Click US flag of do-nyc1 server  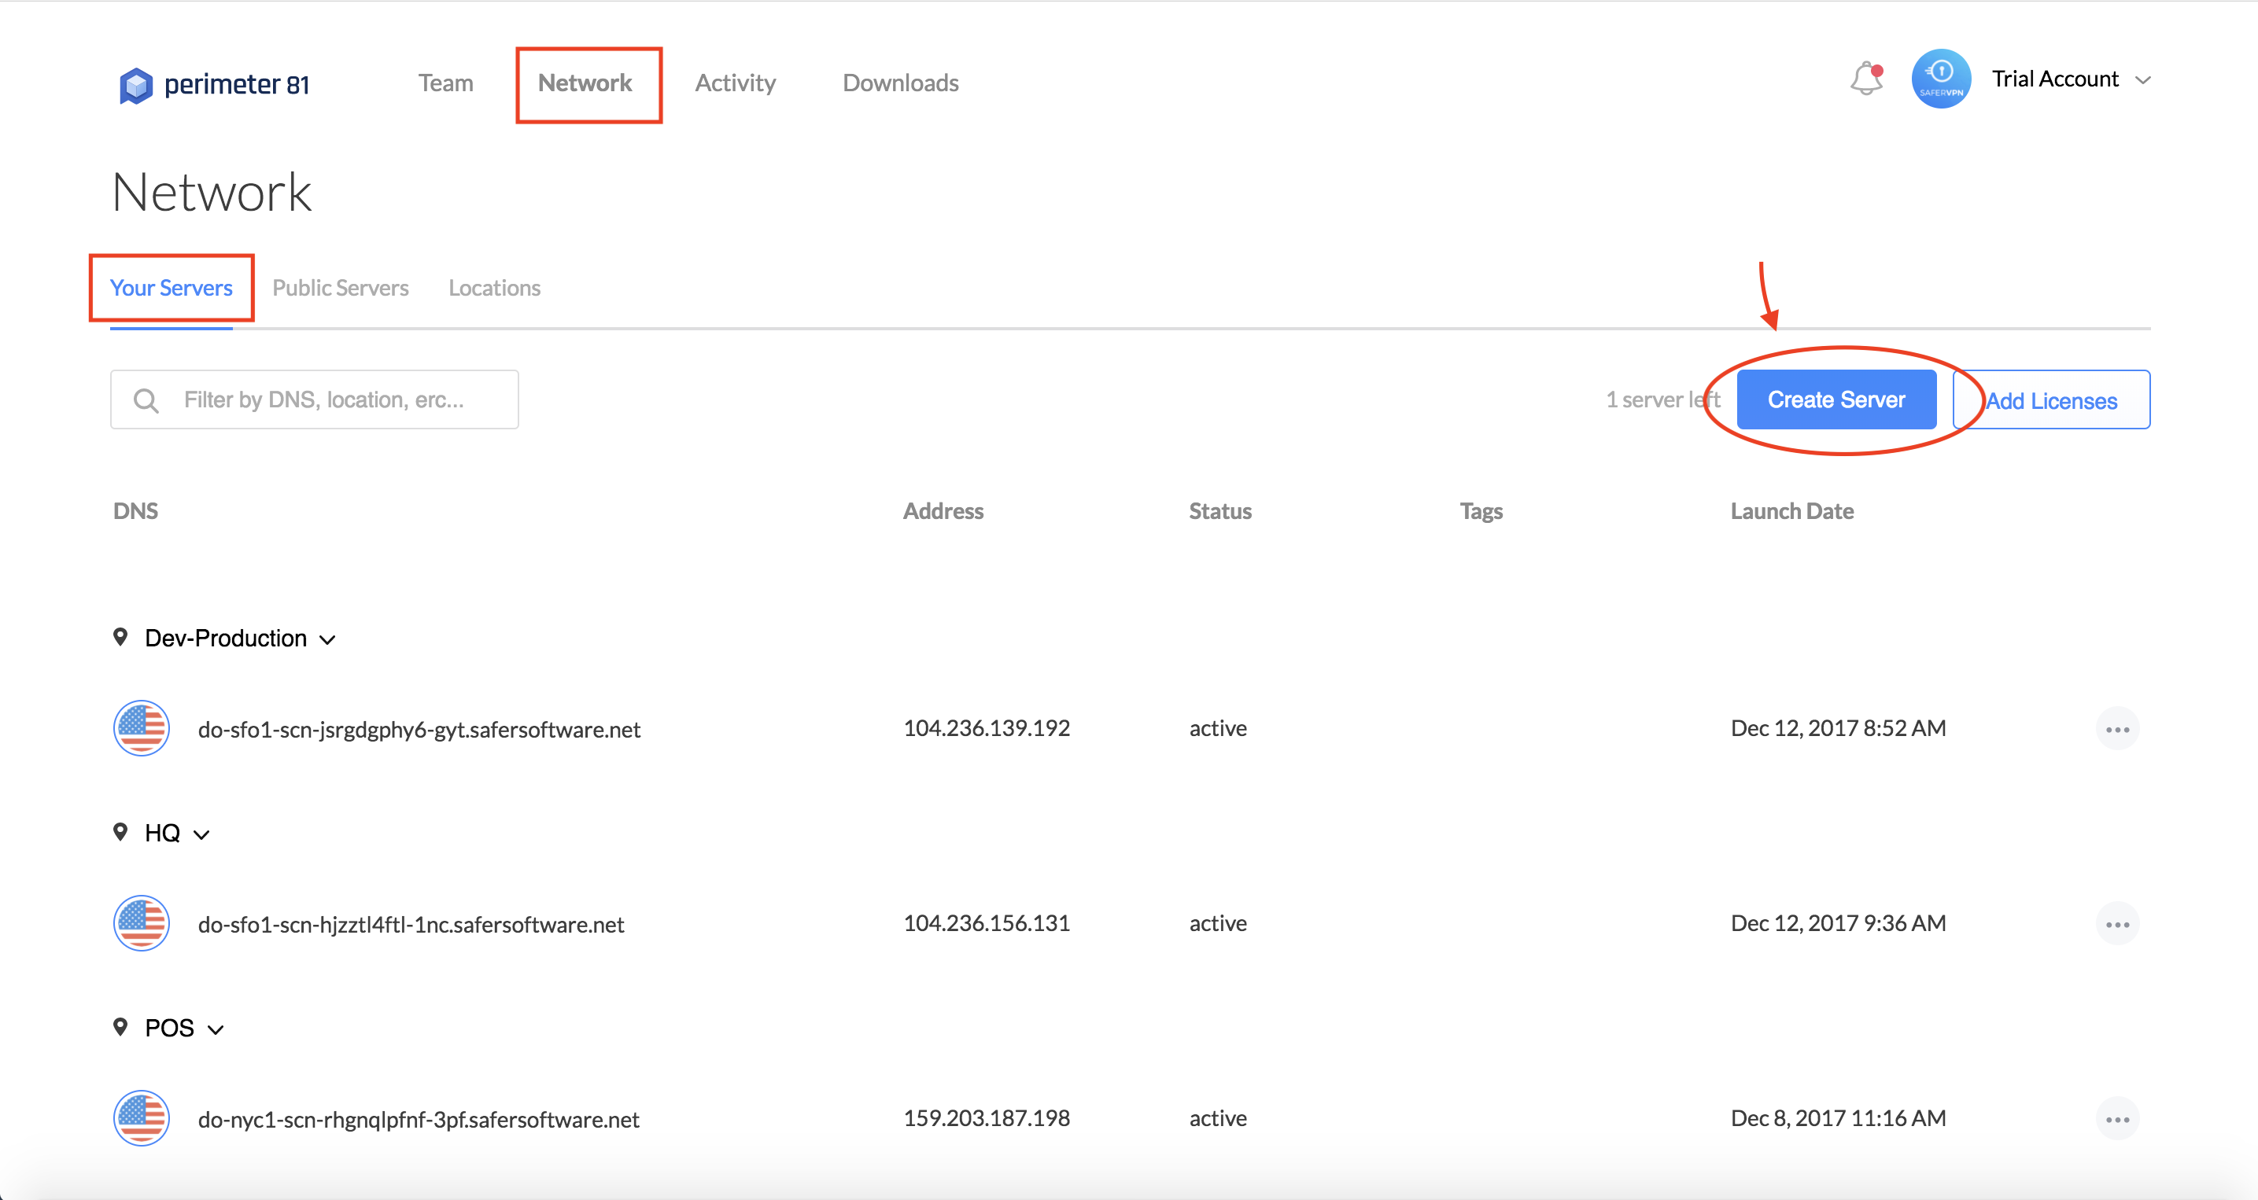click(x=141, y=1118)
